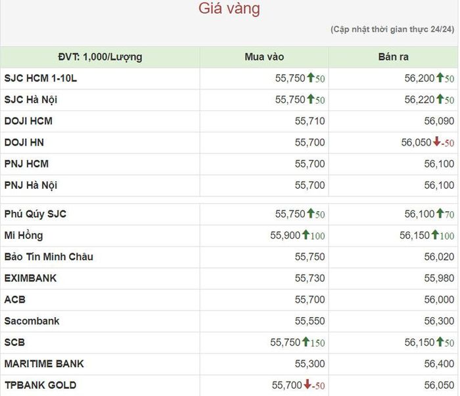Viewport: 460px width, 396px height.
Task: Select the Sacombank buy price 55,550
Action: coord(310,321)
